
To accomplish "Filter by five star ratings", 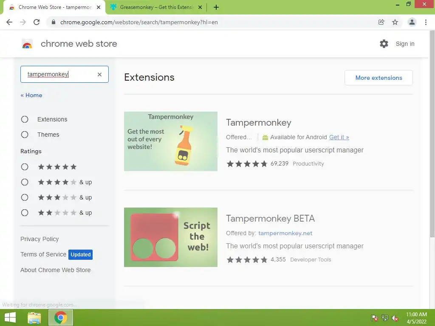I will [x=25, y=167].
